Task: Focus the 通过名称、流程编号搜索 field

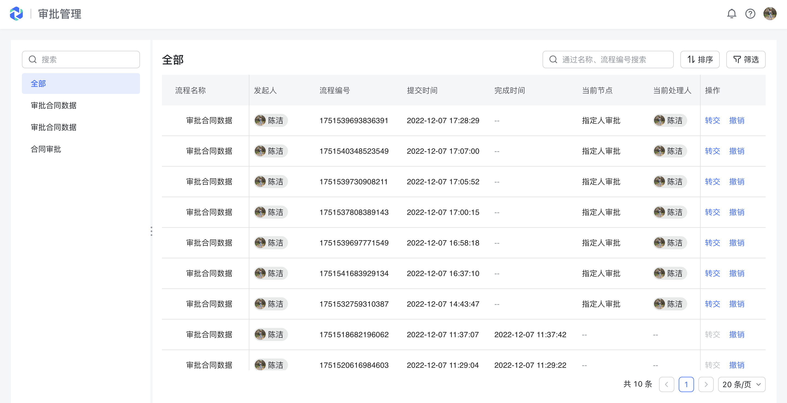Action: [x=608, y=60]
